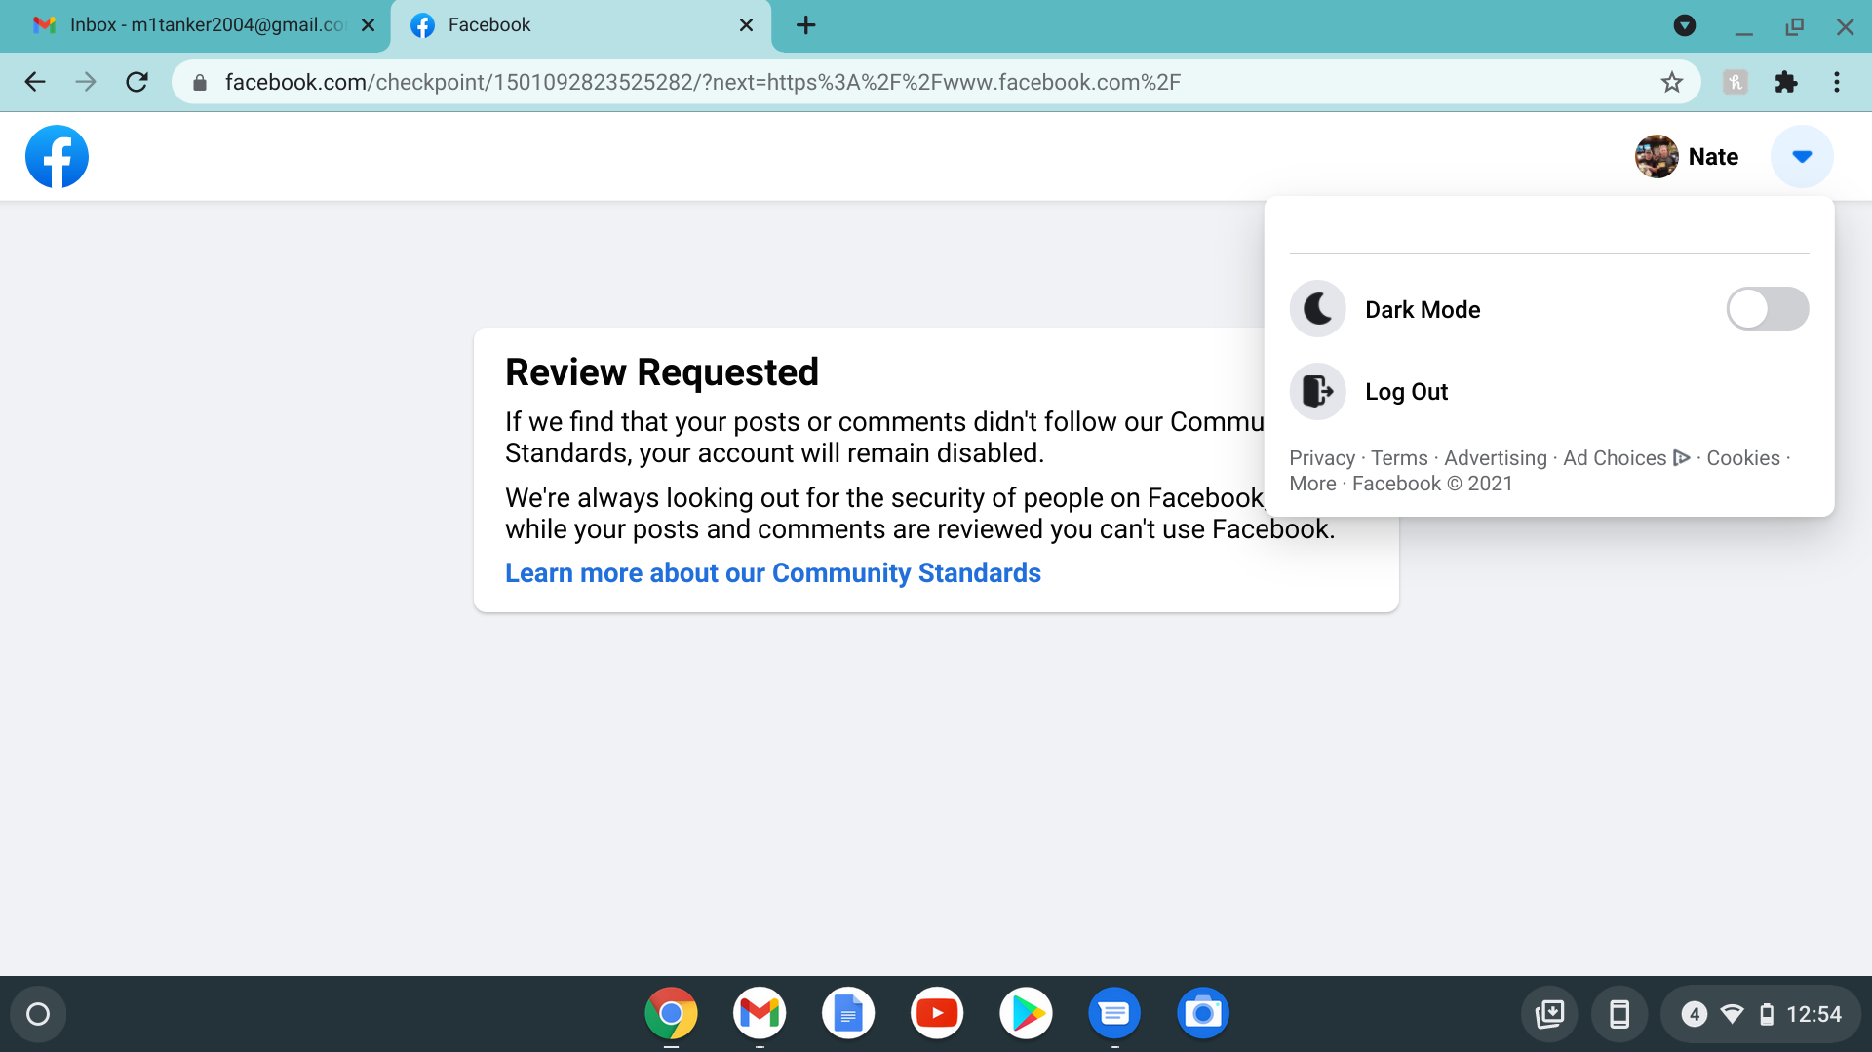Bookmark this page with the star icon
This screenshot has width=1872, height=1052.
pyautogui.click(x=1671, y=82)
